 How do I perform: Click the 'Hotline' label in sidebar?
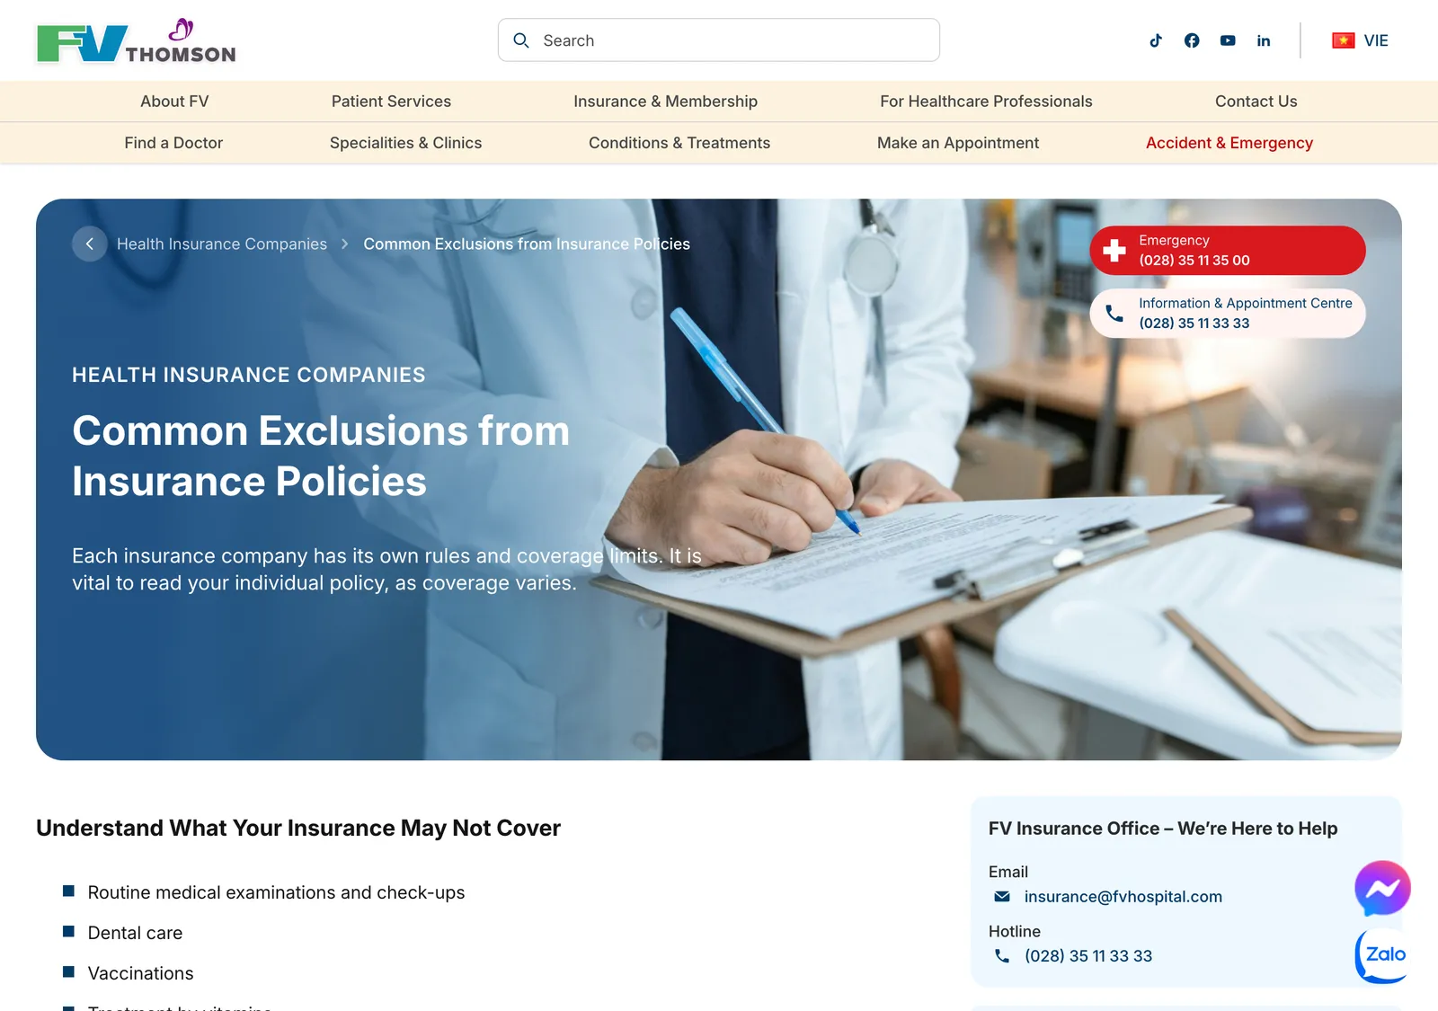click(1015, 931)
